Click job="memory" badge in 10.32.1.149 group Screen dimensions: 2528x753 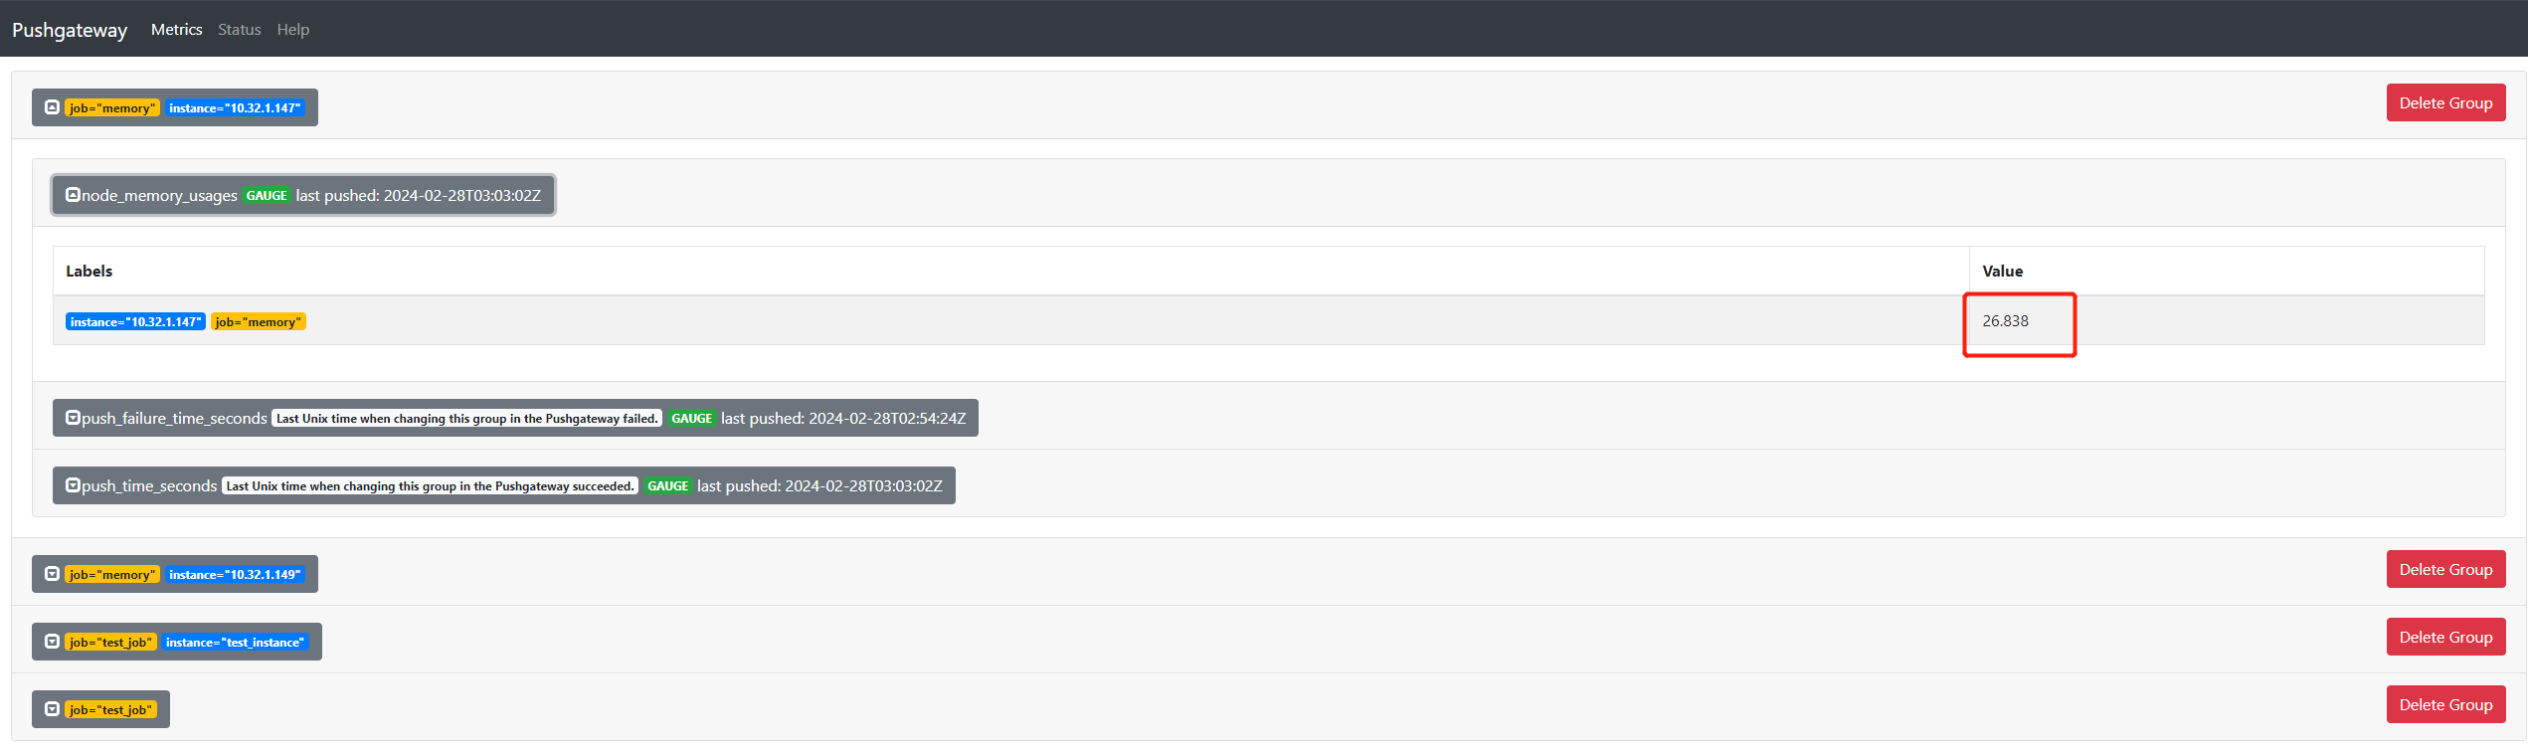(x=112, y=575)
